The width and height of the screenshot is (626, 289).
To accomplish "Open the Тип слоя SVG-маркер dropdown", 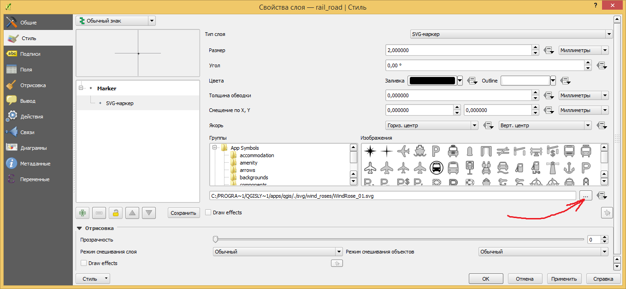I will (x=511, y=34).
